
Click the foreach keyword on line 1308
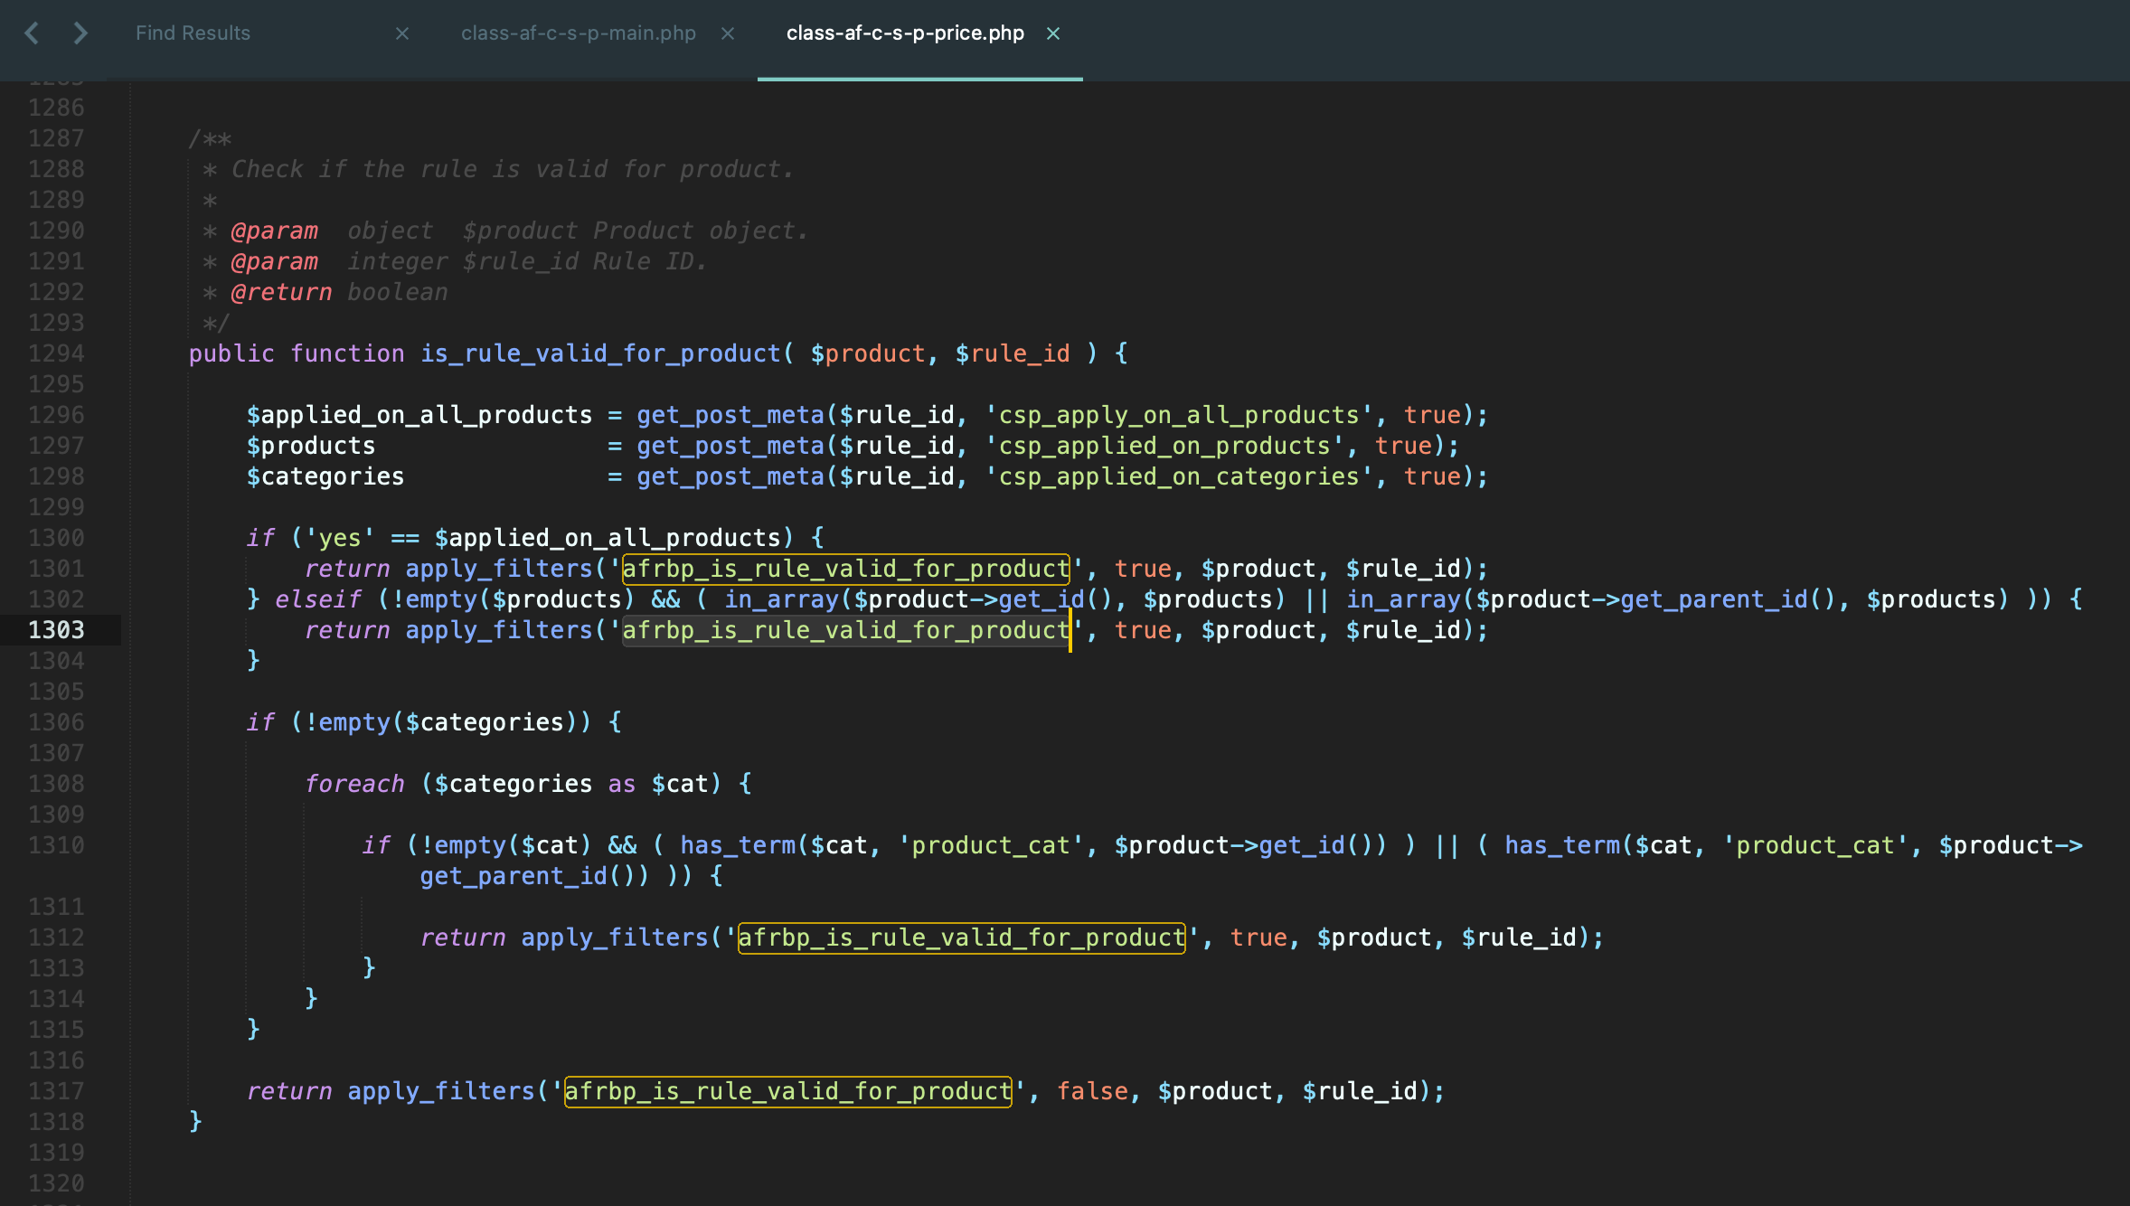[x=354, y=784]
